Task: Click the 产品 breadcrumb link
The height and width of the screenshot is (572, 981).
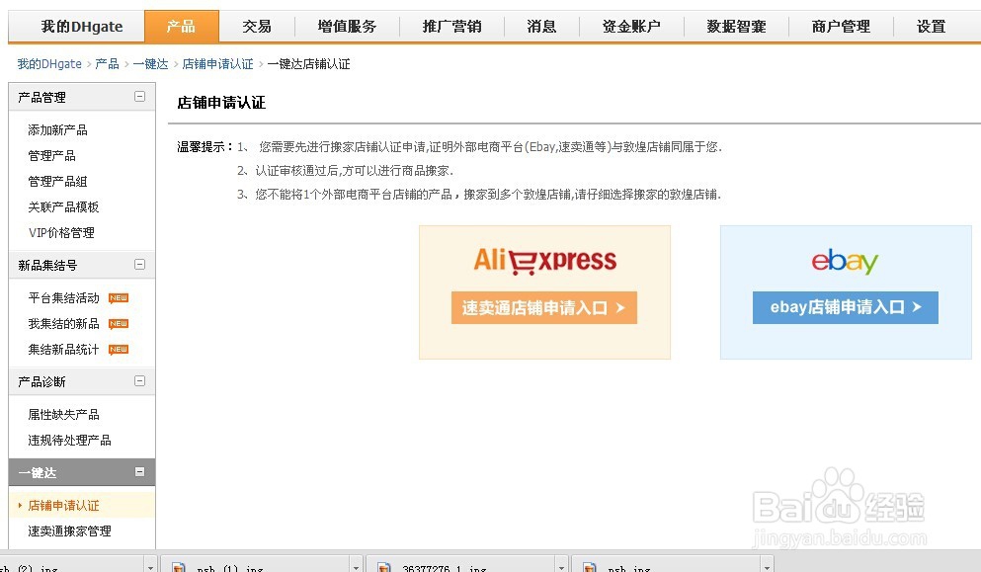Action: coord(107,64)
